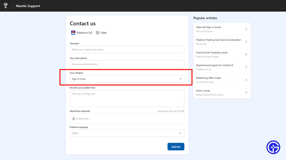Screen dimensions: 286x160
Task: Click the Pokémon GO label text
Action: (84, 33)
